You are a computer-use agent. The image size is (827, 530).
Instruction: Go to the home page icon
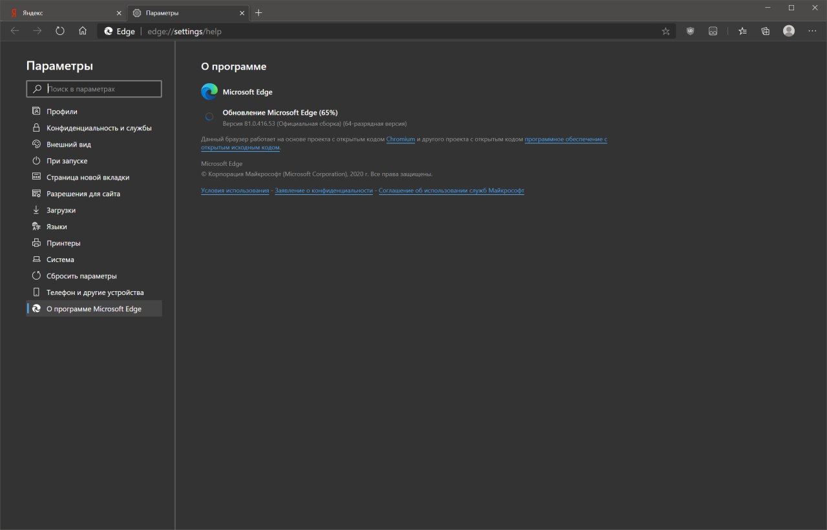(83, 31)
